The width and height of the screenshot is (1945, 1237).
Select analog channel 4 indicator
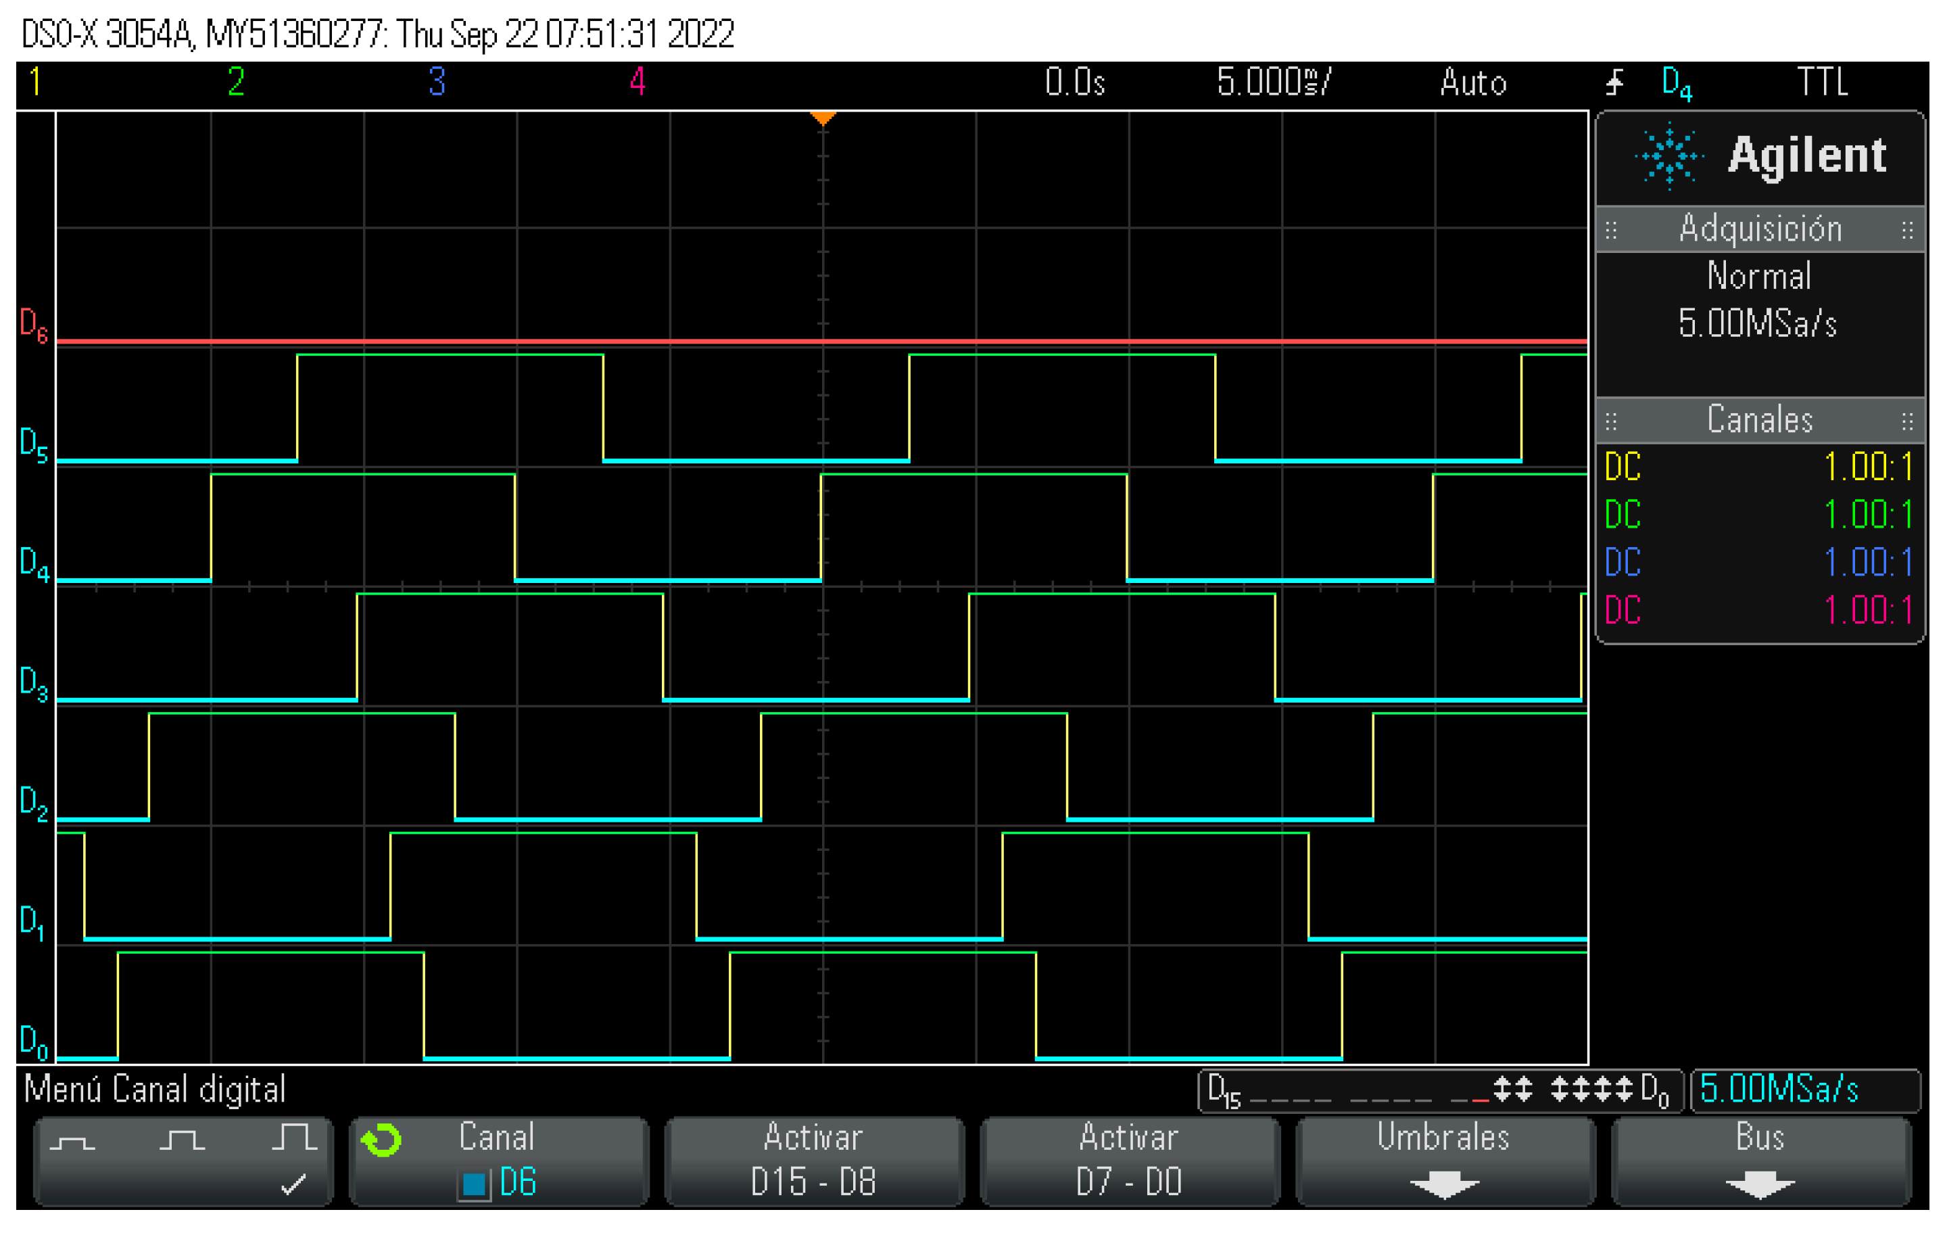pyautogui.click(x=638, y=82)
